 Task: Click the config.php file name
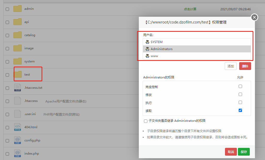(32, 140)
